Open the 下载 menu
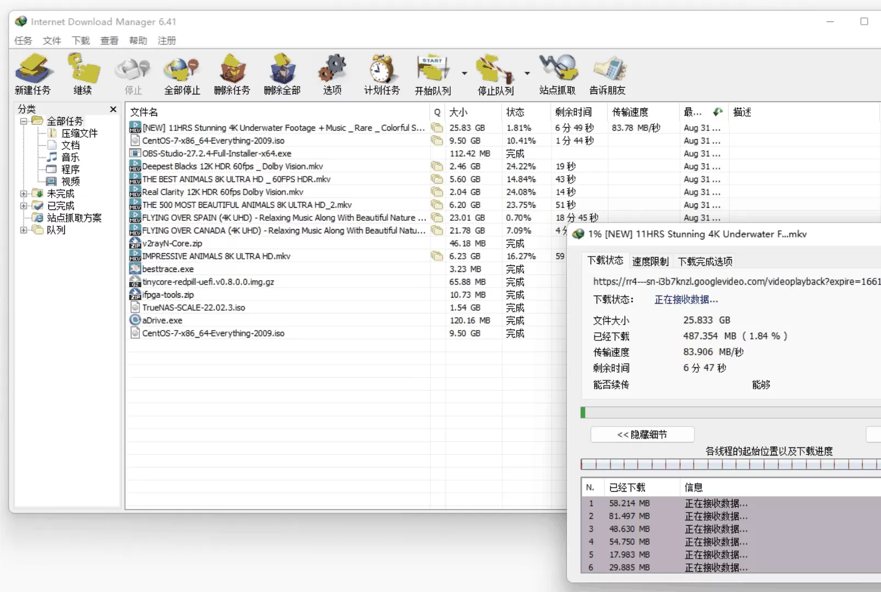The width and height of the screenshot is (881, 592). click(81, 41)
